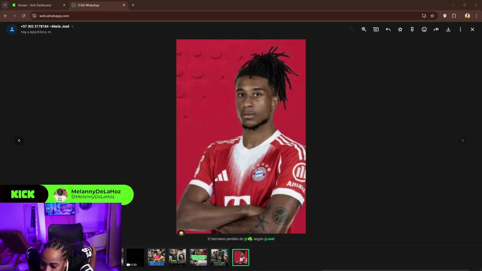Open a new browser tab
Viewport: 482px width, 271px height.
(x=133, y=5)
